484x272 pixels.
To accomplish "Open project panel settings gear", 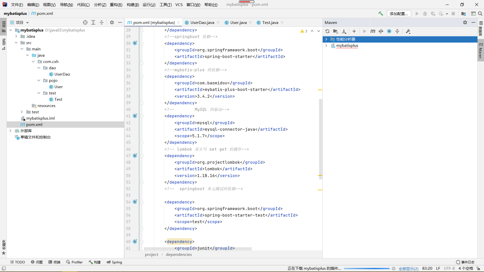I will pyautogui.click(x=112, y=22).
